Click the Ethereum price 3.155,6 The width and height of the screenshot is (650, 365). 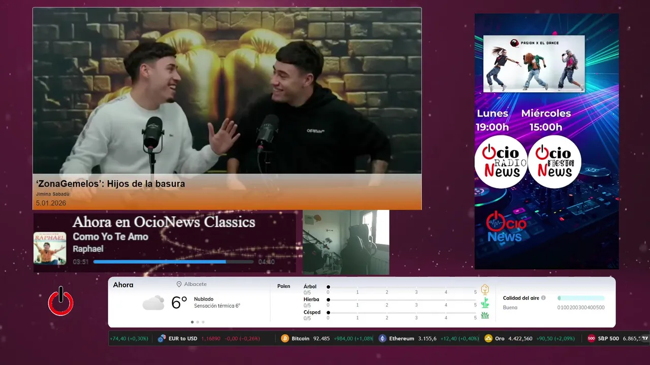click(x=427, y=339)
